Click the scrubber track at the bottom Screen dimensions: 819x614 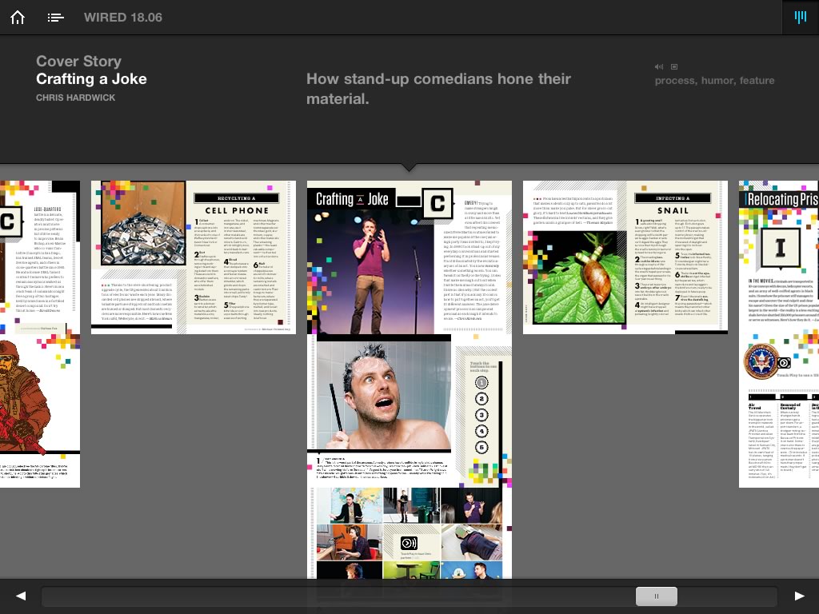(x=409, y=596)
